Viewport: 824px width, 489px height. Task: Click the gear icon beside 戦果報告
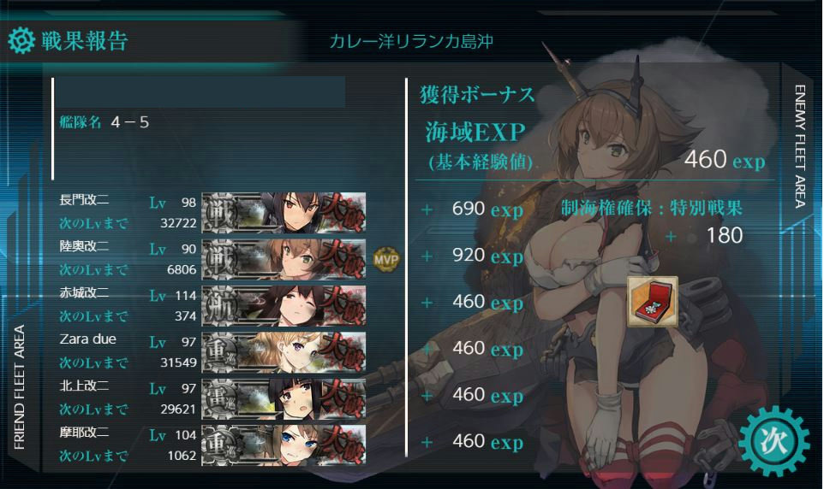(x=21, y=40)
